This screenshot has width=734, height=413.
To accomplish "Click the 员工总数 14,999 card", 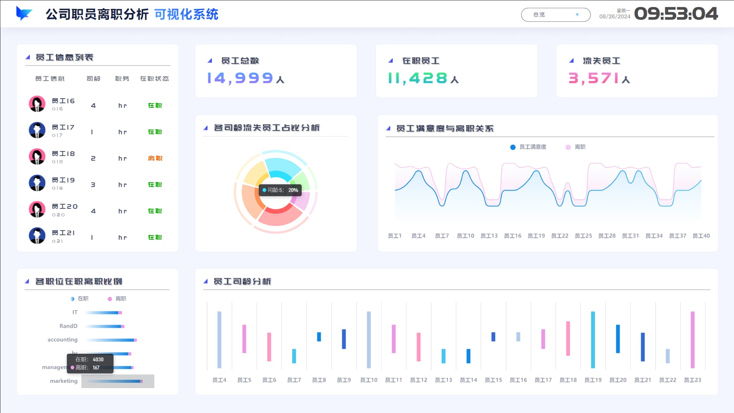I will (x=276, y=71).
